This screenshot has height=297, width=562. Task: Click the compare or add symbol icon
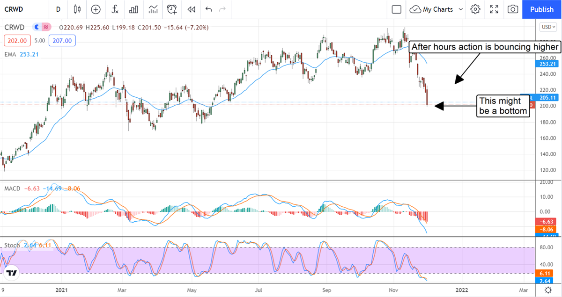click(x=96, y=9)
